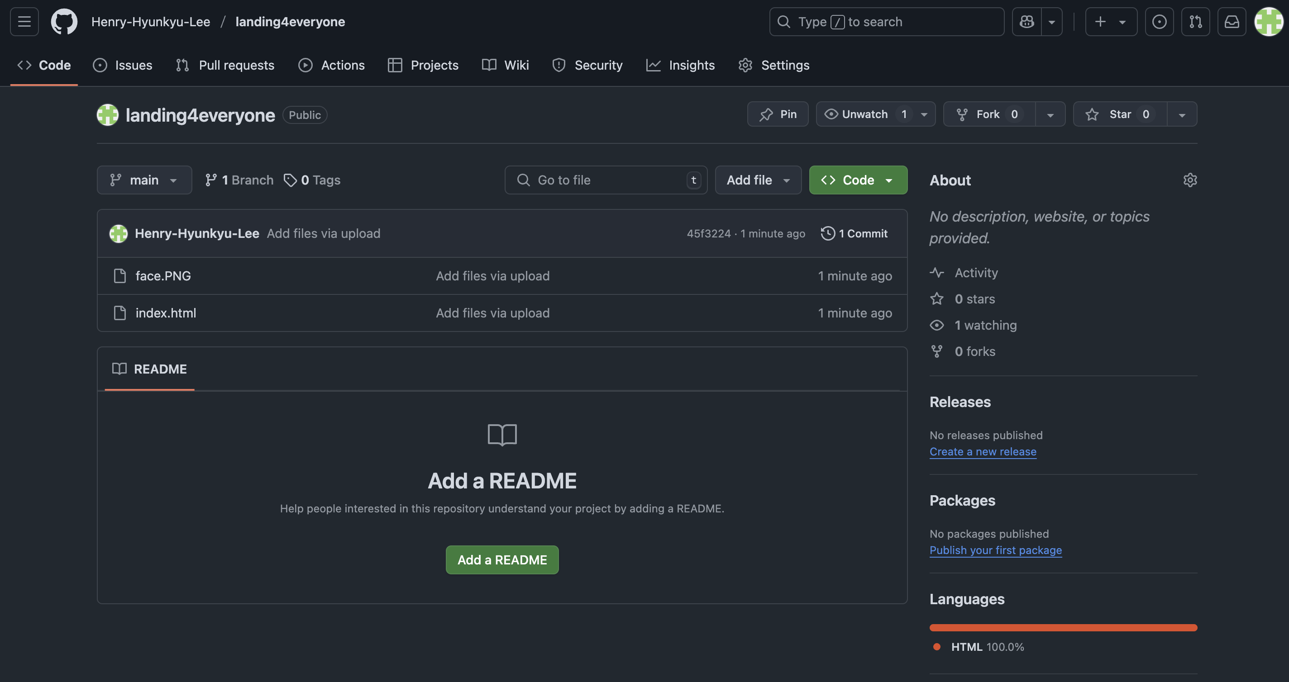View the 1 Commit history
Image resolution: width=1289 pixels, height=682 pixels.
tap(854, 233)
